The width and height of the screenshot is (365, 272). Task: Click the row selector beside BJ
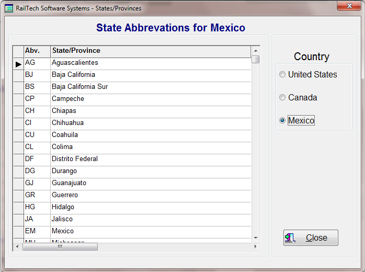18,76
